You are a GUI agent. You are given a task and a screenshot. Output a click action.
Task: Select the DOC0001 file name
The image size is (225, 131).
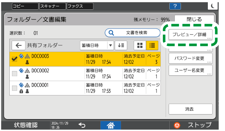click(x=40, y=85)
